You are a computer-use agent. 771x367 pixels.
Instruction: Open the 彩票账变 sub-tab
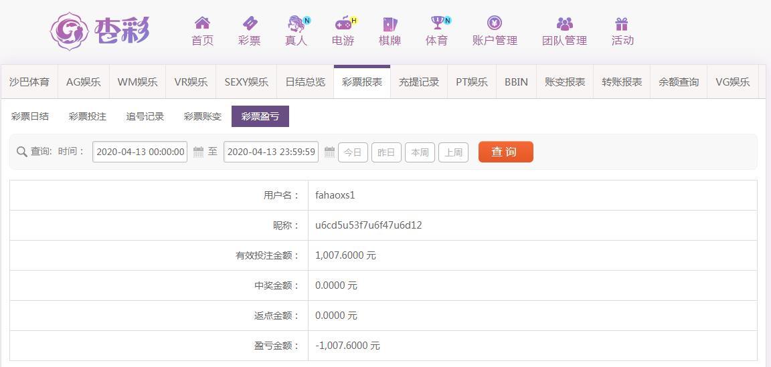click(x=203, y=116)
